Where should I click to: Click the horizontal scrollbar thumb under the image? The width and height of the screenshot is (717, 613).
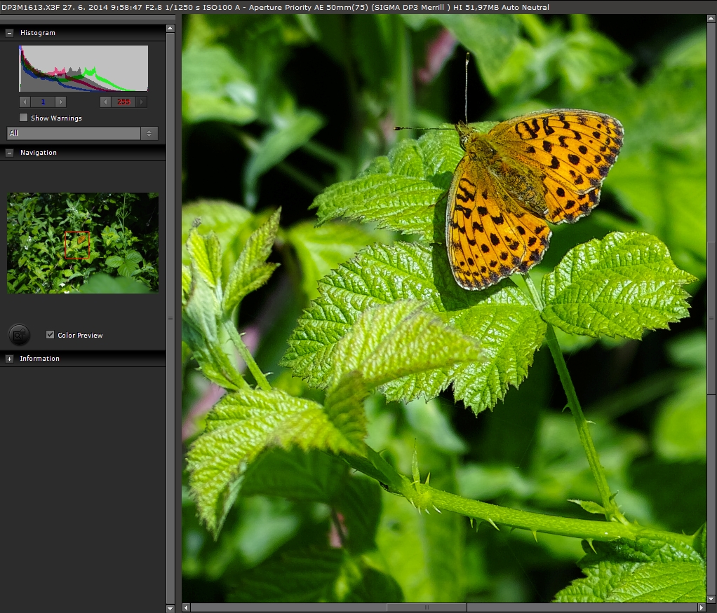coord(427,607)
